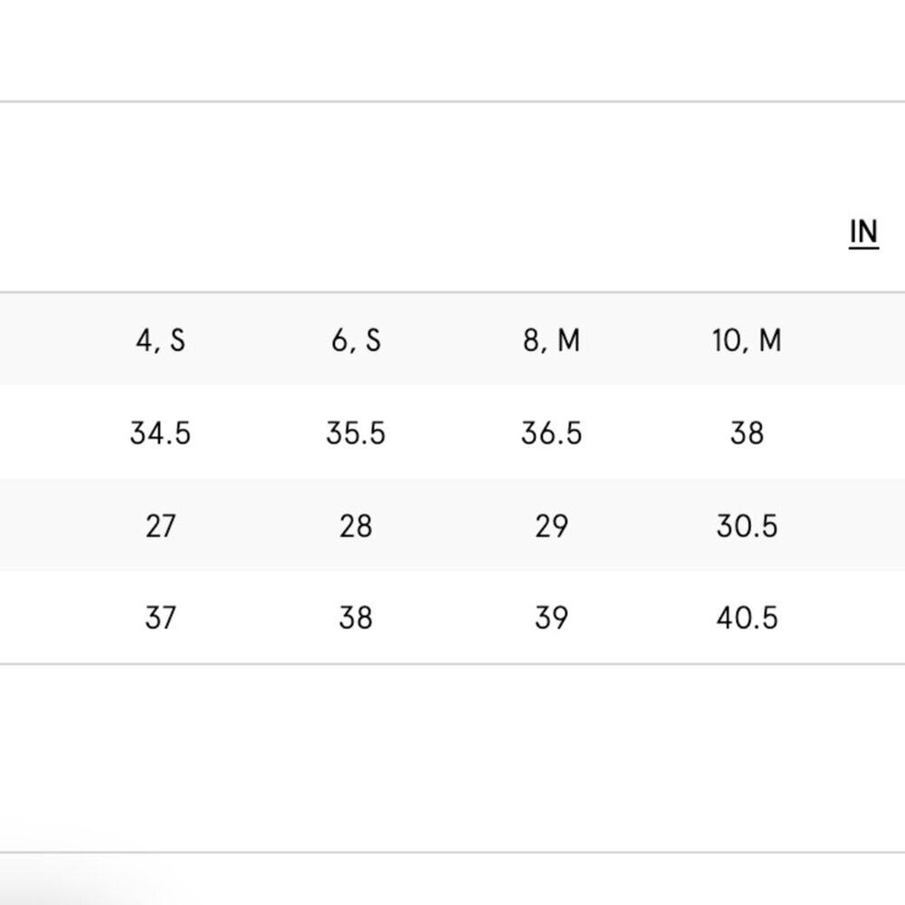Switch measurement units using the IN link

click(x=864, y=233)
